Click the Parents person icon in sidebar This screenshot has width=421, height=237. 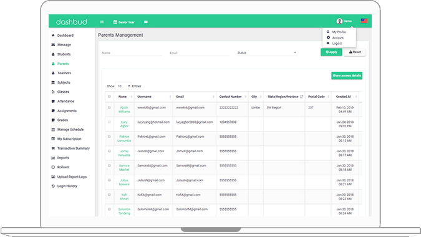coord(53,64)
